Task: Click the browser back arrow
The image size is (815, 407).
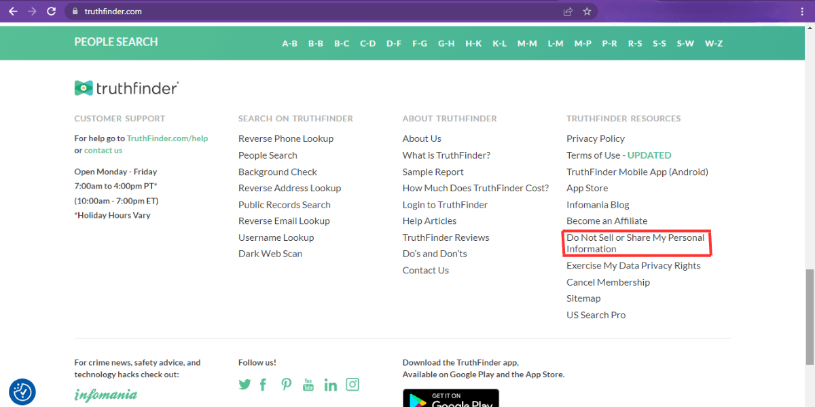Action: (13, 12)
